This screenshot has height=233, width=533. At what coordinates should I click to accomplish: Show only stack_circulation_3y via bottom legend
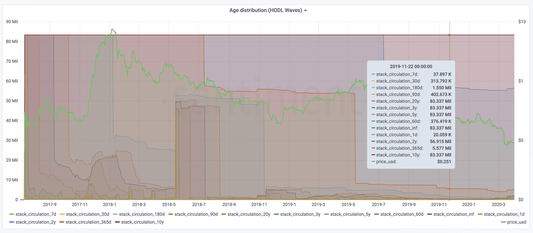300,214
